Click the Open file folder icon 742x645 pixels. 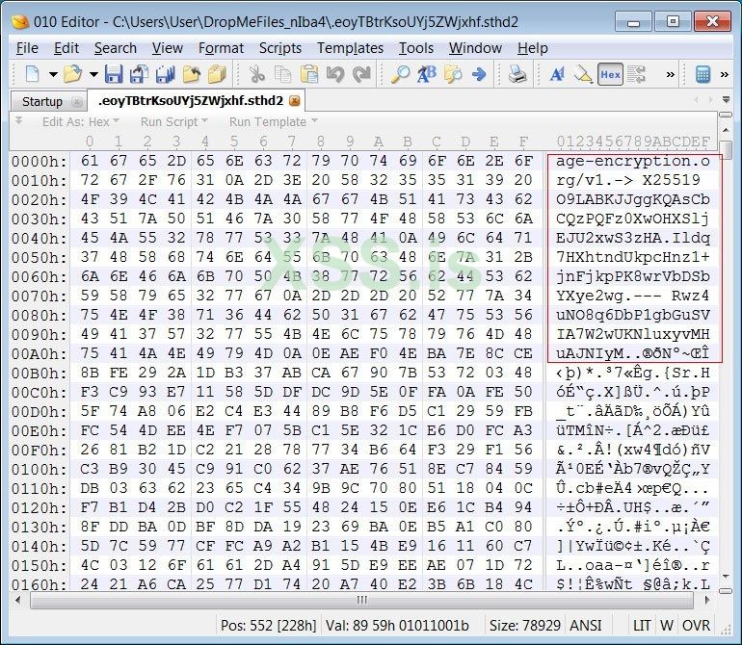point(72,74)
